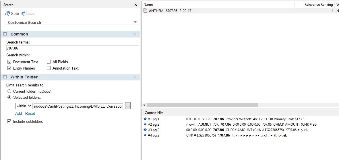Click the Search terms input field

coord(73,48)
